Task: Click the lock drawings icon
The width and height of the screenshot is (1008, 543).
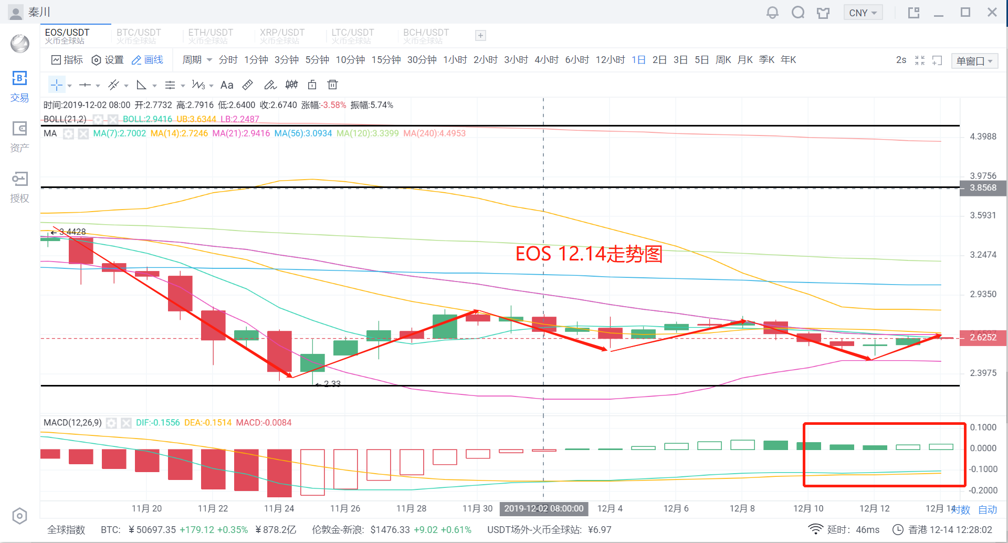Action: [x=312, y=85]
